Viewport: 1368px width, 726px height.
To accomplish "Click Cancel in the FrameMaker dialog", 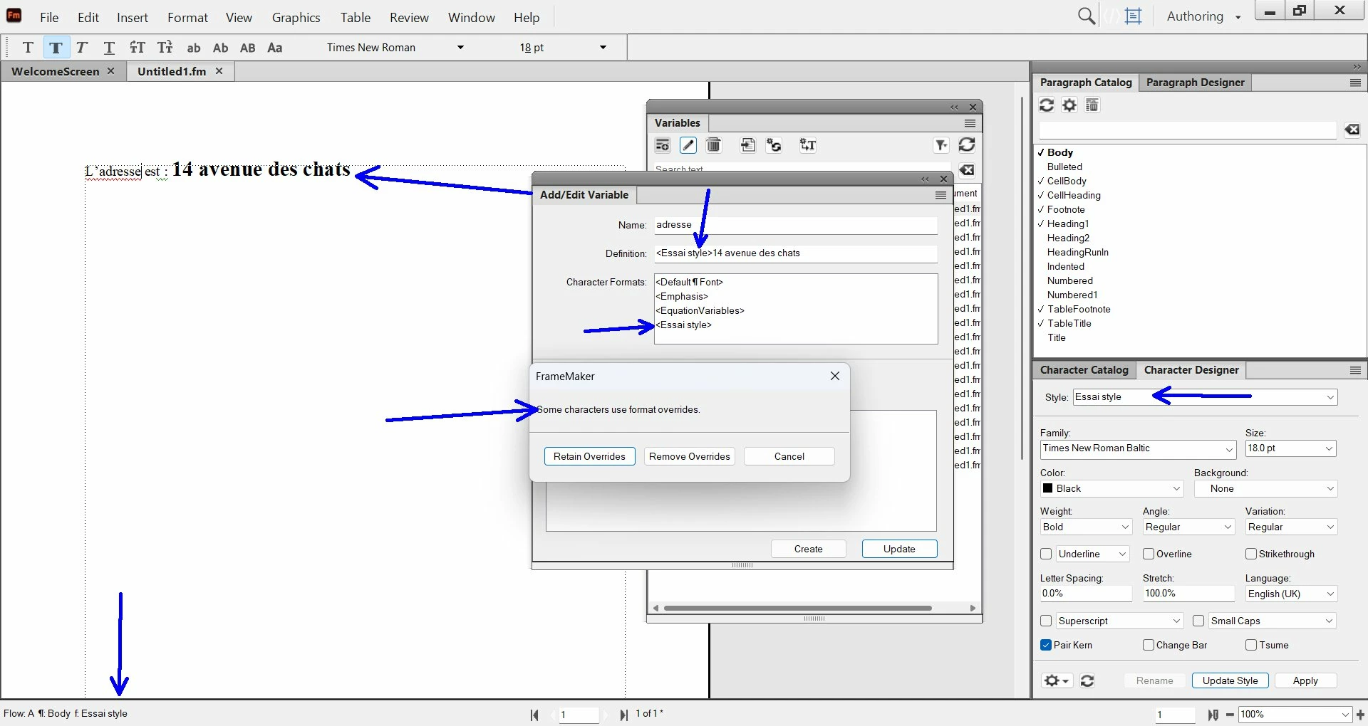I will pos(789,456).
